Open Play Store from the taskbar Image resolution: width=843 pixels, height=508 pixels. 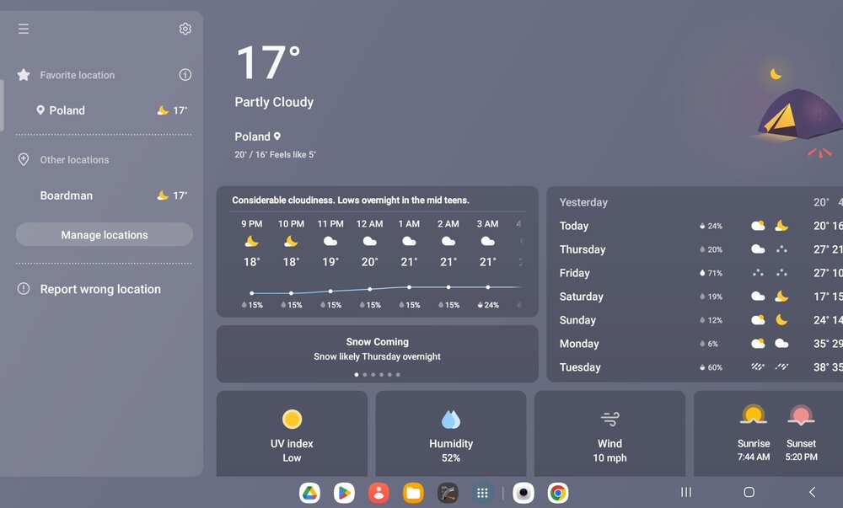(x=344, y=493)
